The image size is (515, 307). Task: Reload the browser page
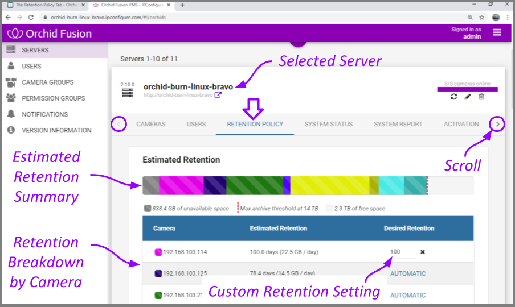(x=31, y=18)
